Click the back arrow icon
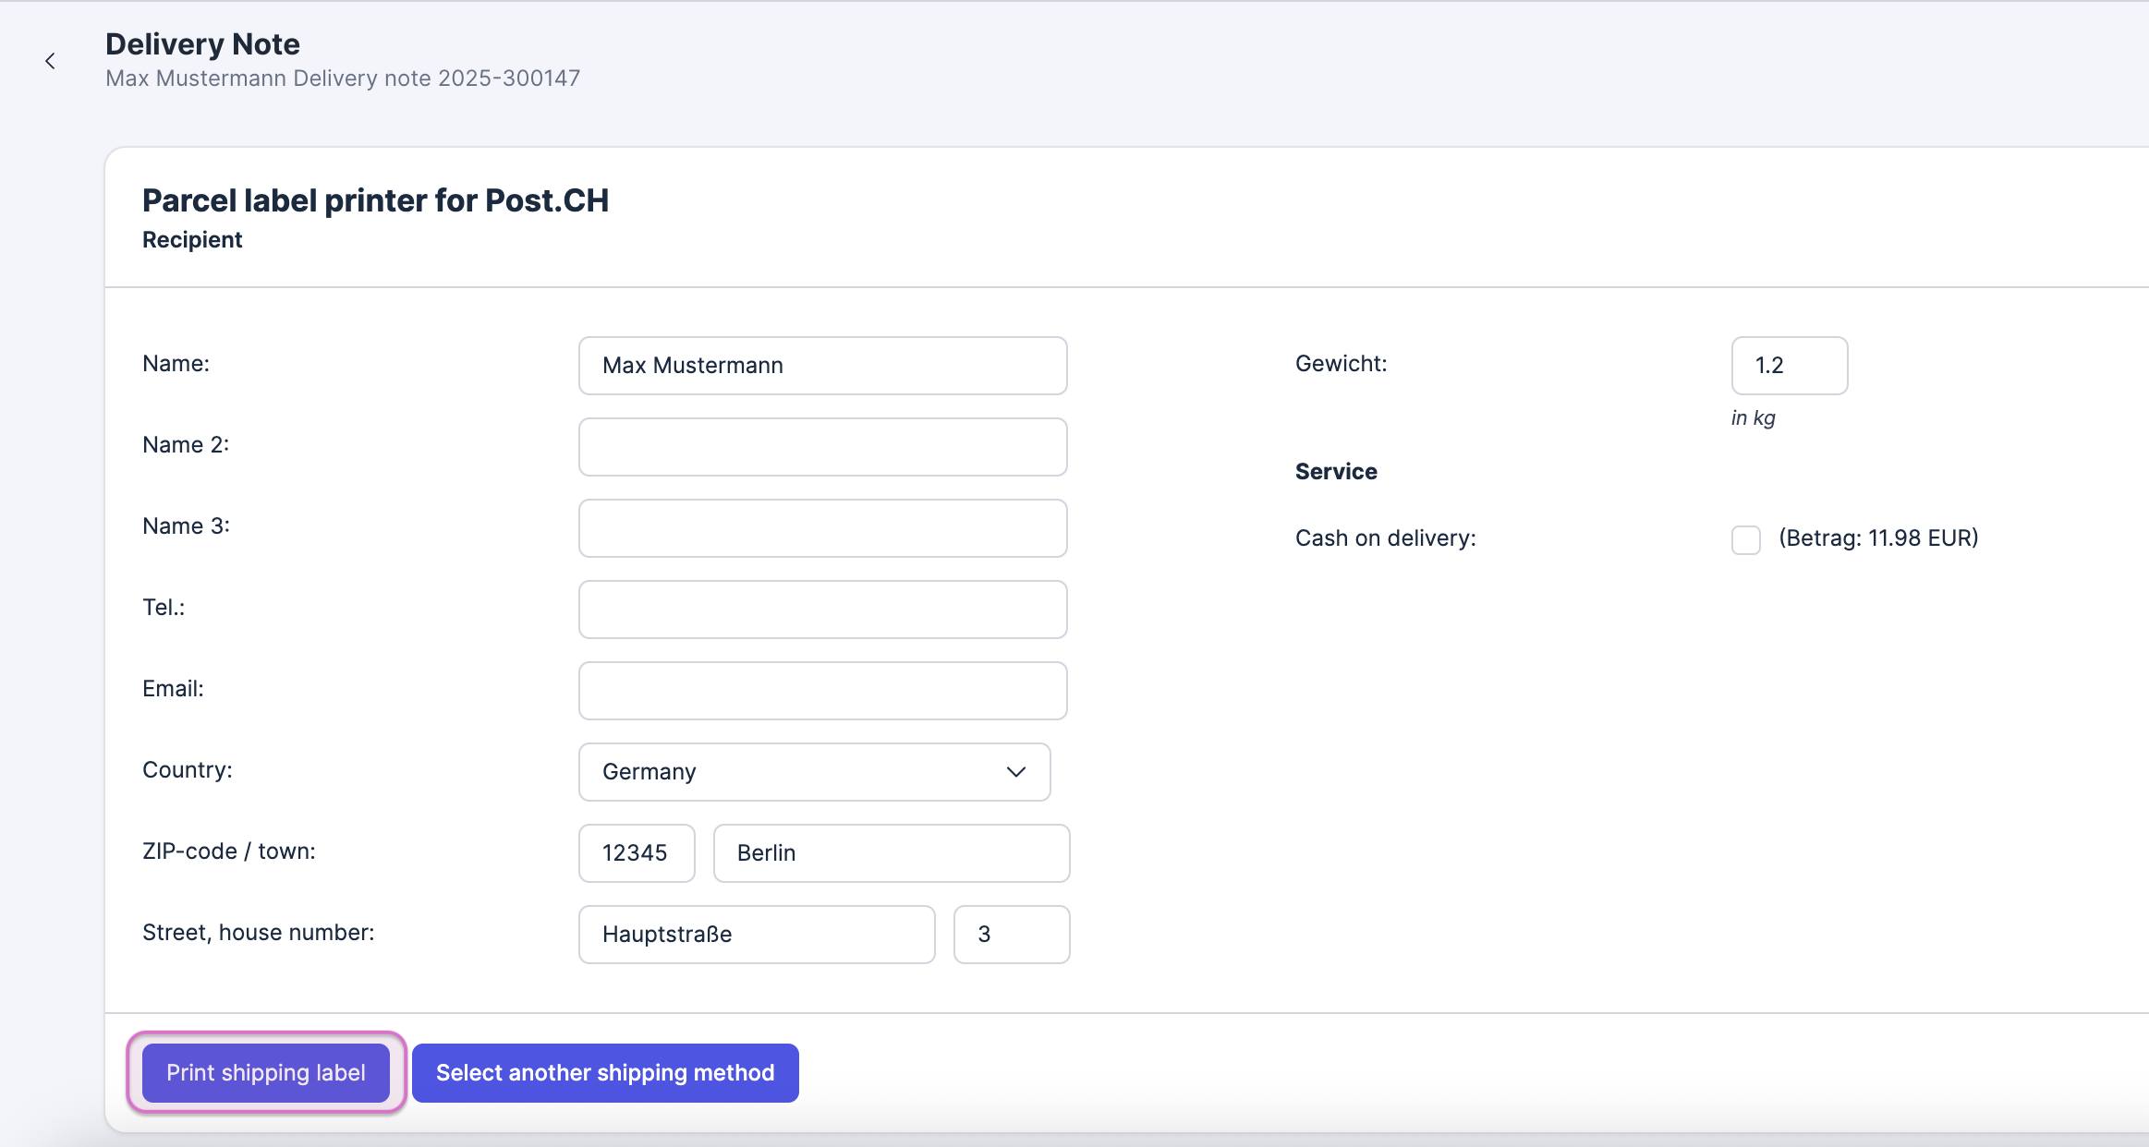Viewport: 2149px width, 1147px height. (51, 61)
